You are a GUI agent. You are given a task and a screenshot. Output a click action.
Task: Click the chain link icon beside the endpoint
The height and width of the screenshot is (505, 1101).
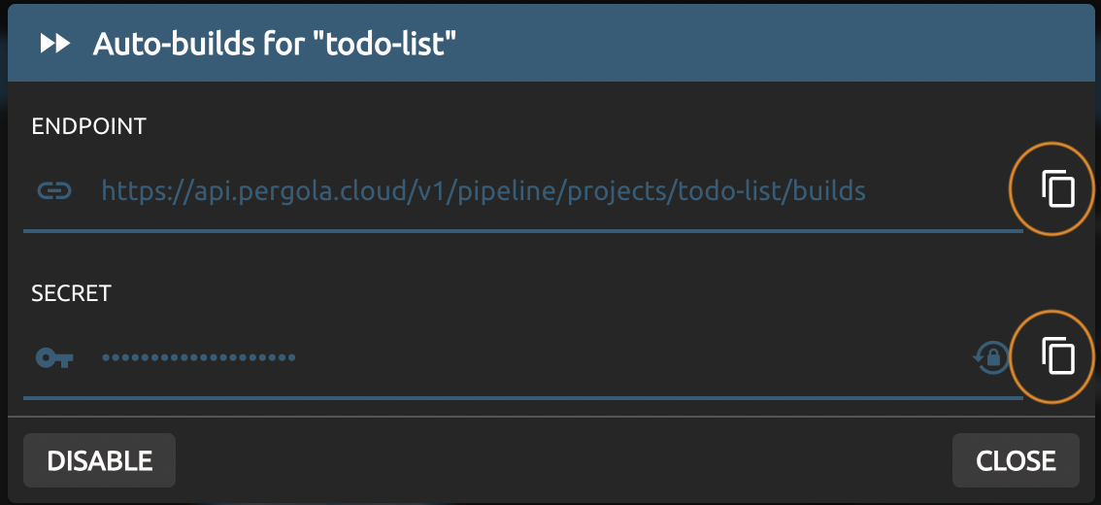click(54, 190)
